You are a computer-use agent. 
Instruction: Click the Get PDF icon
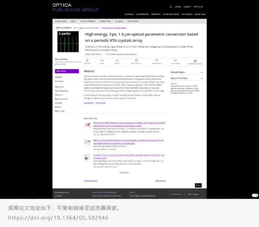87,60
